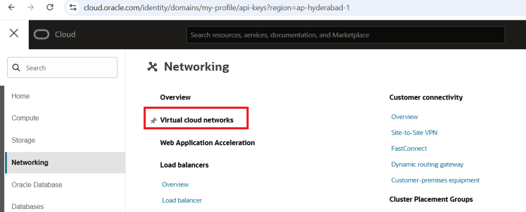
Task: Open Oracle Database in sidebar
Action: click(x=36, y=185)
